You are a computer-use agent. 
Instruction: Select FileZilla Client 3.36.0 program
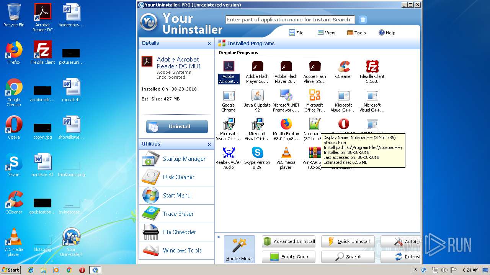[372, 72]
